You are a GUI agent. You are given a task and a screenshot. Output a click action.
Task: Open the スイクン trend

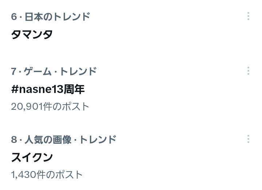coord(32,158)
